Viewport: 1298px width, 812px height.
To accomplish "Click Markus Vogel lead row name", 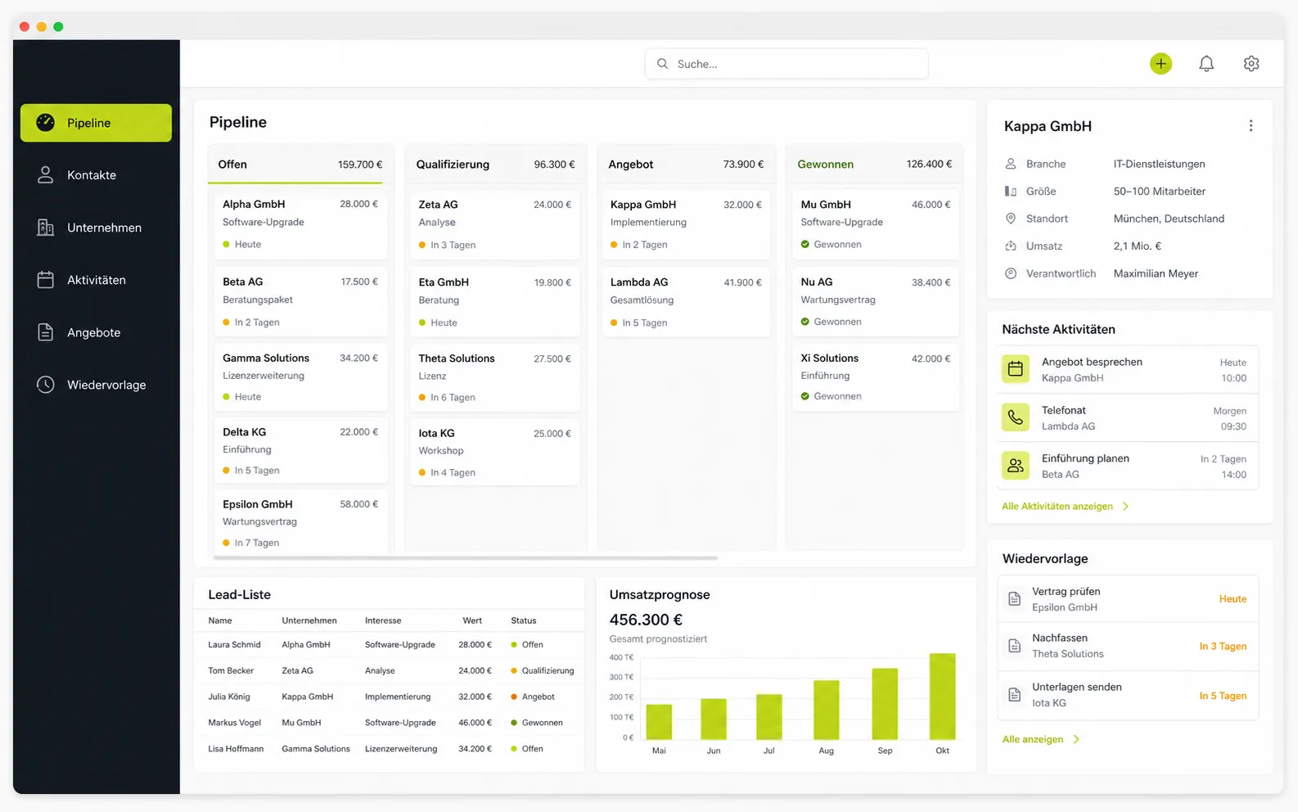I will (x=234, y=723).
